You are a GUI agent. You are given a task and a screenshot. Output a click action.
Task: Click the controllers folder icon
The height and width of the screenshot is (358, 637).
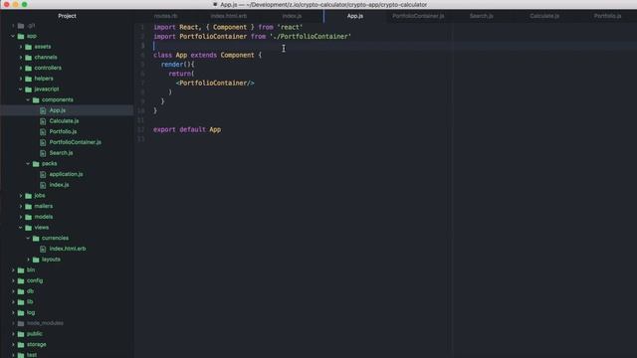click(29, 68)
